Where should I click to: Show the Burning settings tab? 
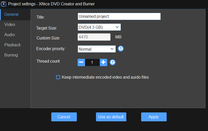(11, 55)
